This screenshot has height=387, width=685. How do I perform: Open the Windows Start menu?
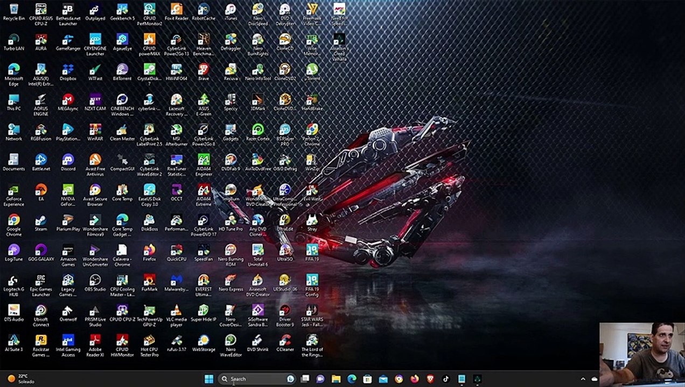(x=209, y=379)
